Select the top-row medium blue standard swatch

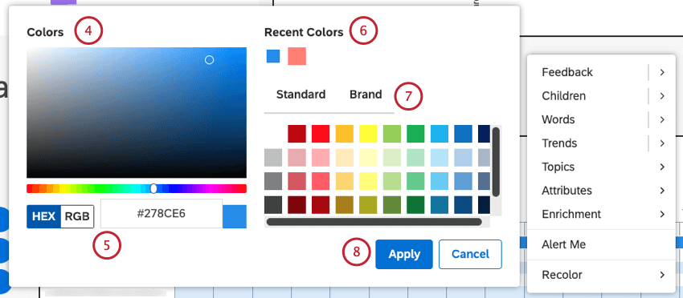(463, 134)
